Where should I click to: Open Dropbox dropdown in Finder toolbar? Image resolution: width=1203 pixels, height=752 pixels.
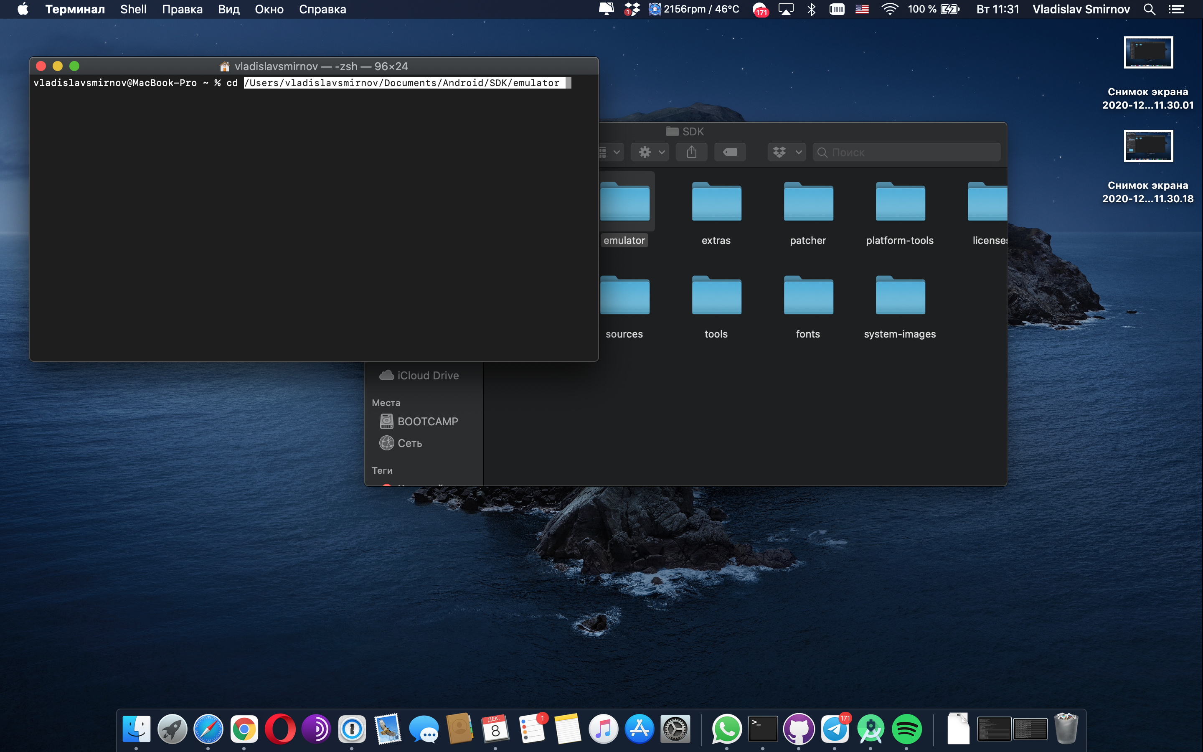(x=787, y=152)
